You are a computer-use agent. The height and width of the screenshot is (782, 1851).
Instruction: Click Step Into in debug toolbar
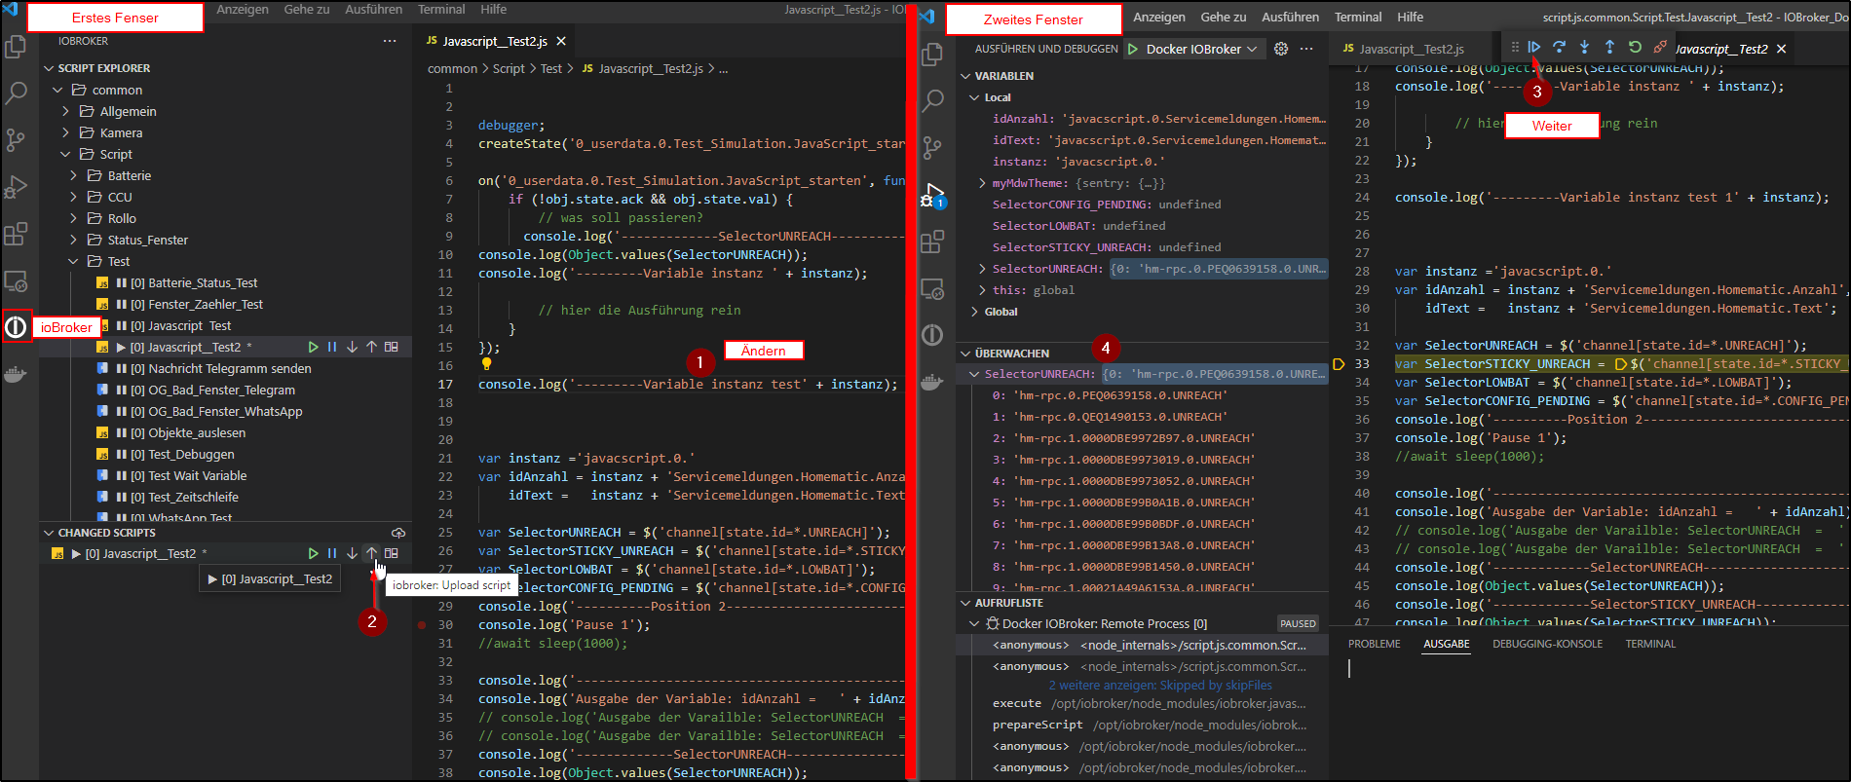click(1584, 47)
